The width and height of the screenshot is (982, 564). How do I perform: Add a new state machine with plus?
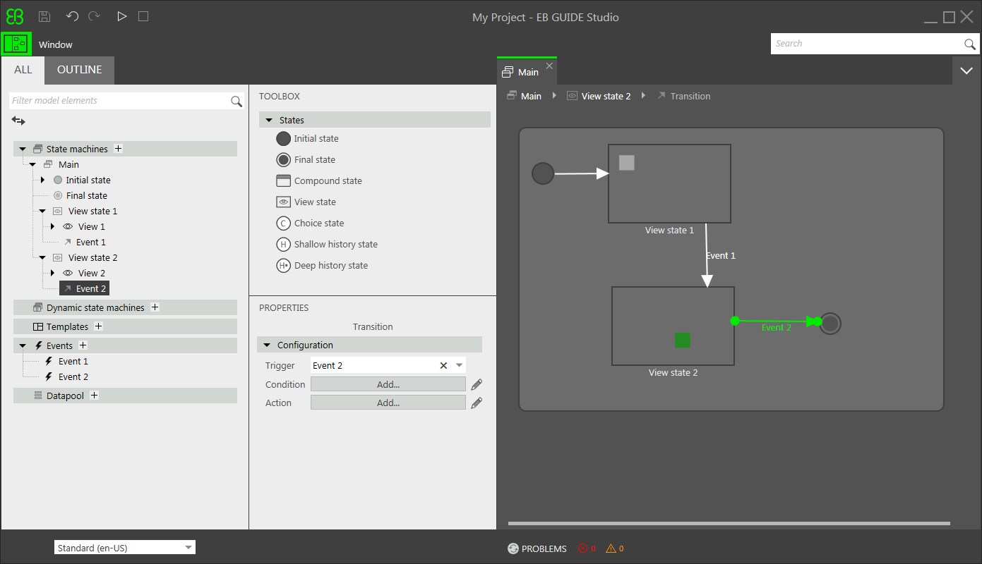point(119,149)
